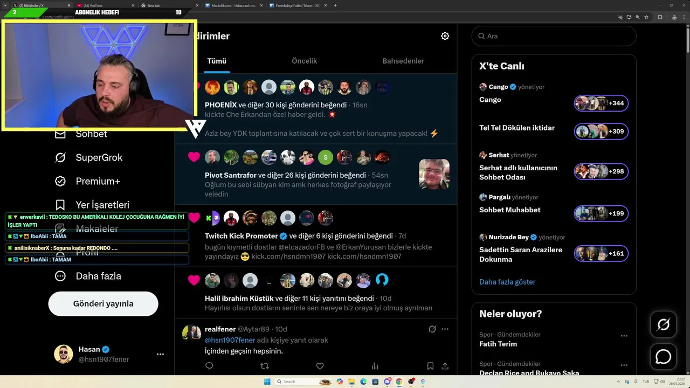690x388 pixels.
Task: Open photo thumbnail in Pivot Santrafor notification
Action: coord(434,174)
